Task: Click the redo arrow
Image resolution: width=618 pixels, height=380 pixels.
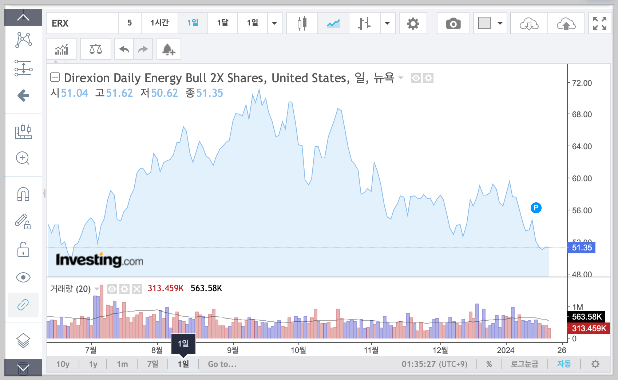Action: point(143,49)
